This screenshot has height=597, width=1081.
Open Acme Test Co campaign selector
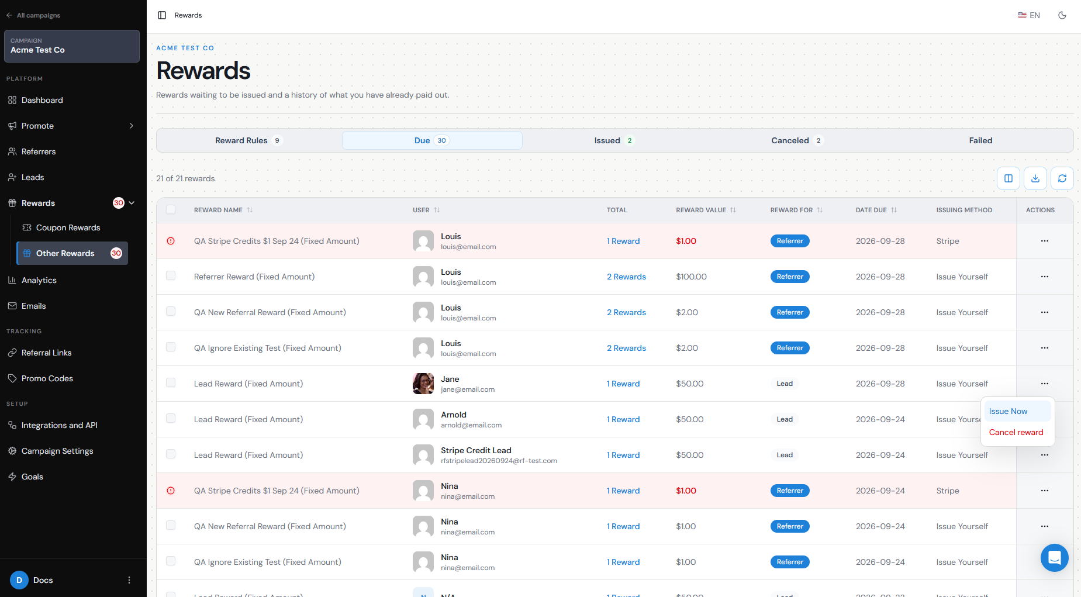(x=72, y=46)
